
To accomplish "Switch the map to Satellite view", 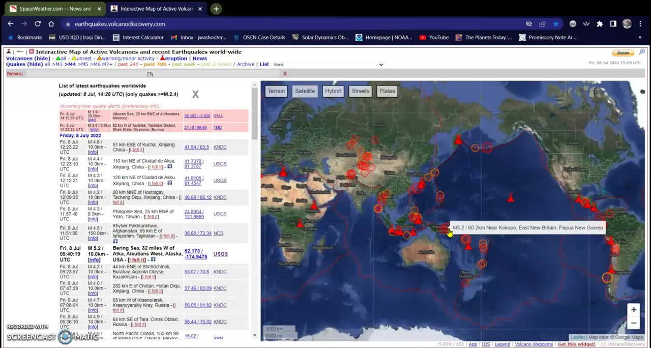I will point(305,91).
